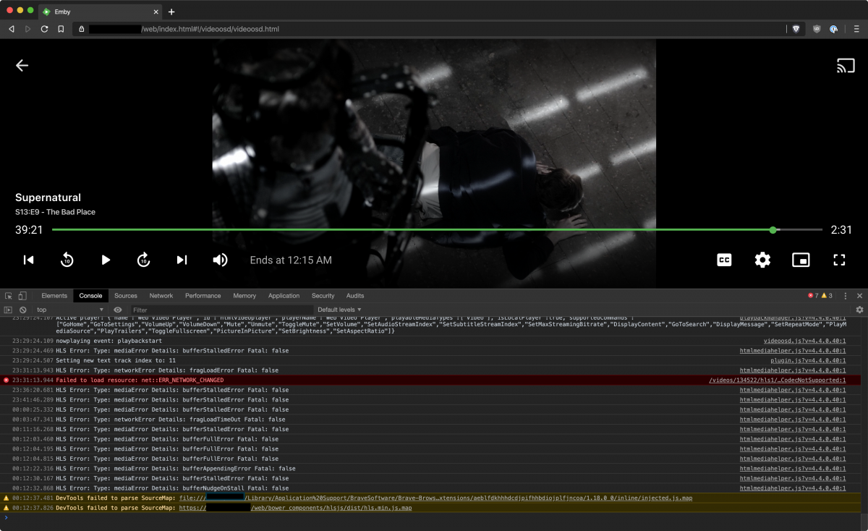The width and height of the screenshot is (868, 531).
Task: Switch to the Elements tab
Action: tap(54, 296)
